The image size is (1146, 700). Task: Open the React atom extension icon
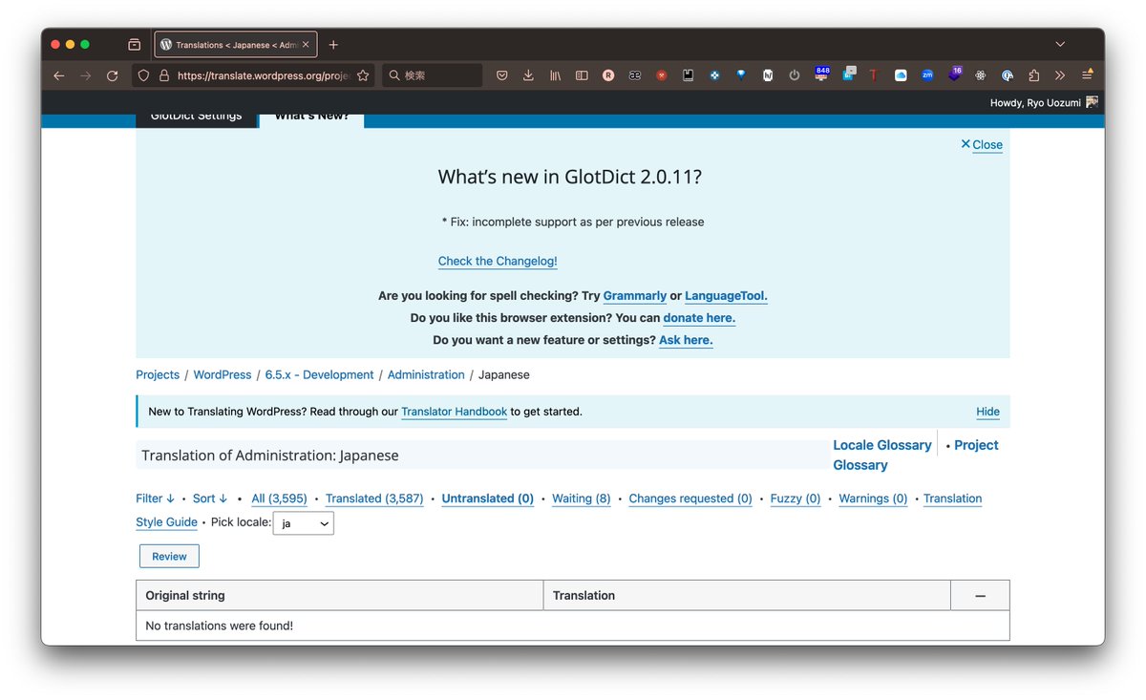(980, 75)
